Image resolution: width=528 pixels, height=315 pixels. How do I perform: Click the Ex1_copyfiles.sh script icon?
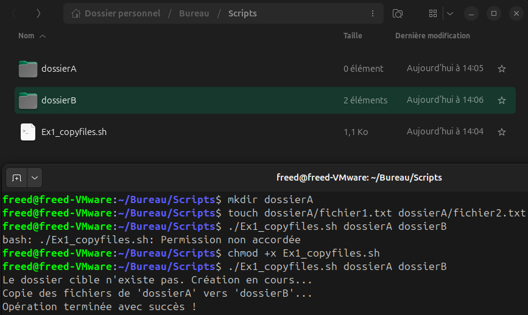pyautogui.click(x=28, y=132)
